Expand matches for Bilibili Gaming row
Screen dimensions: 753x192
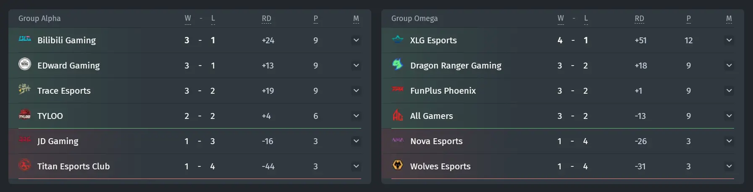(356, 40)
